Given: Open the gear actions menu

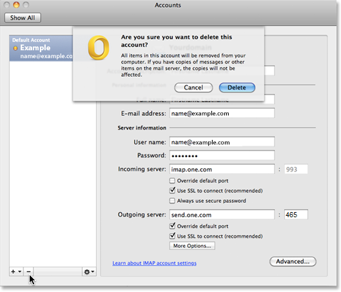Looking at the screenshot, I should coord(89,272).
